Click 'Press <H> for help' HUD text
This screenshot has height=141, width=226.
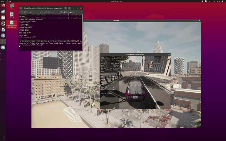106,94
